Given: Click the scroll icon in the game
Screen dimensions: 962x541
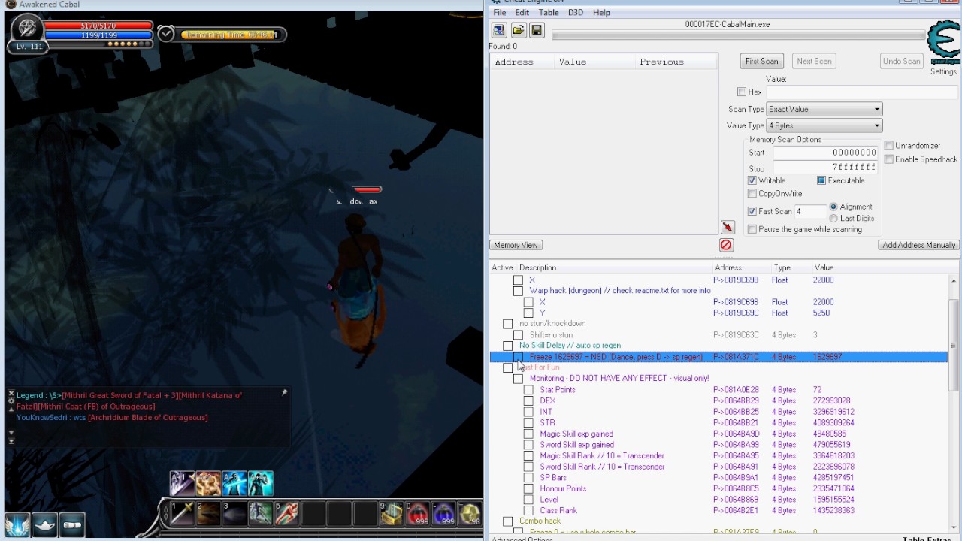Looking at the screenshot, I should coord(72,524).
